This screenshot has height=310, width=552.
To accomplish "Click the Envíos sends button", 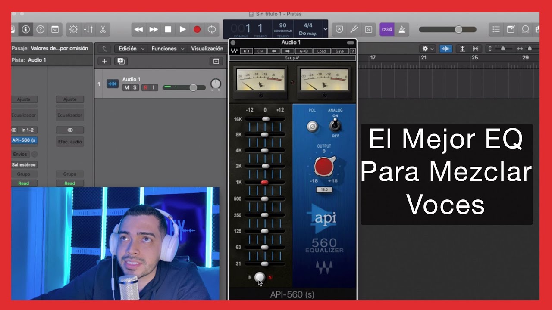I will tap(20, 154).
